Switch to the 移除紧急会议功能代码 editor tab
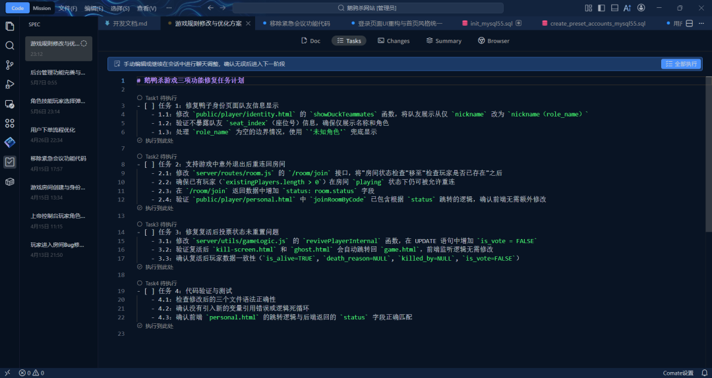The height and width of the screenshot is (378, 712). 300,24
